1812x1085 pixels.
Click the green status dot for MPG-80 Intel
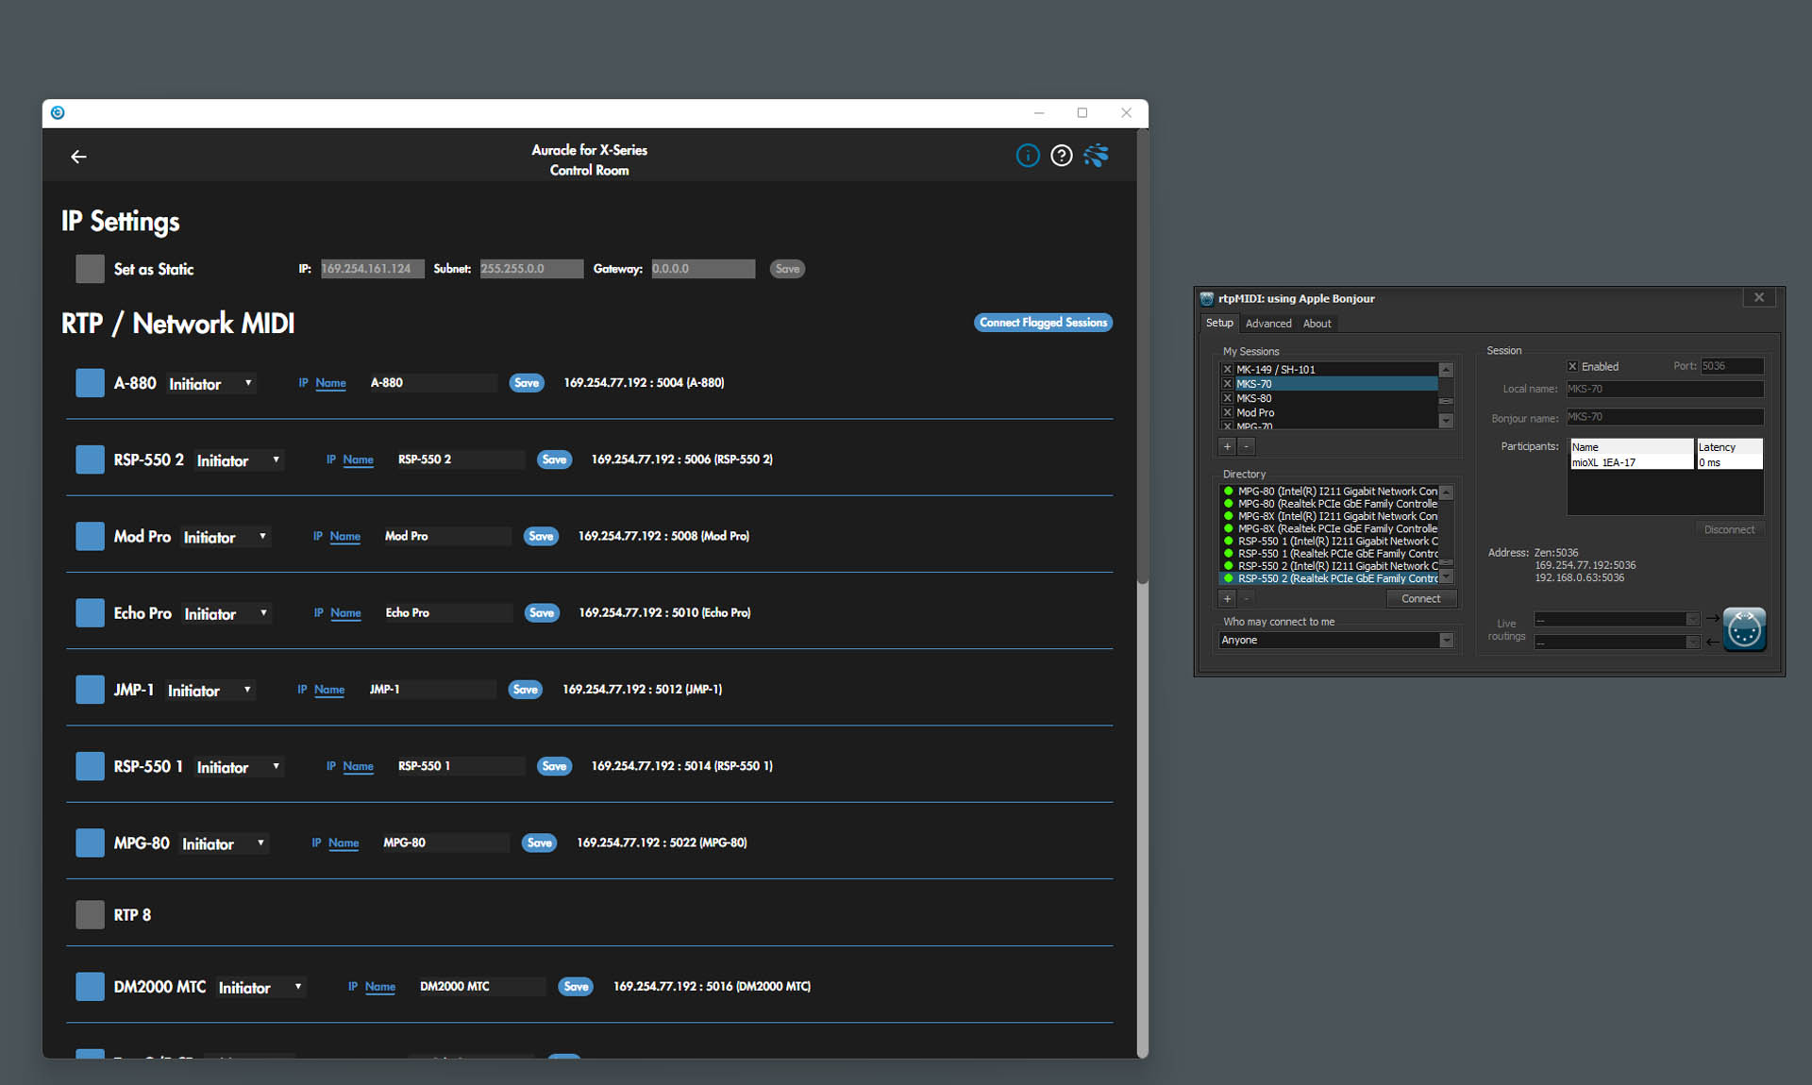1229,492
